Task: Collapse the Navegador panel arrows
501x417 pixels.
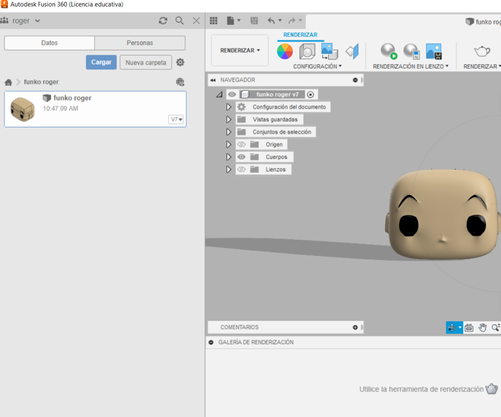Action: (213, 80)
